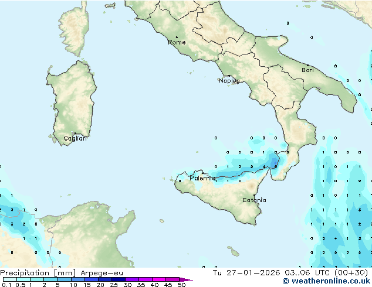Click the '(00+30)' forecast offset text
Viewport: 372px width, 287px height.
click(351, 273)
